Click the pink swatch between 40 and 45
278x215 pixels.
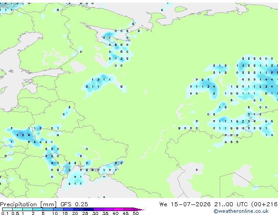[x=119, y=209]
